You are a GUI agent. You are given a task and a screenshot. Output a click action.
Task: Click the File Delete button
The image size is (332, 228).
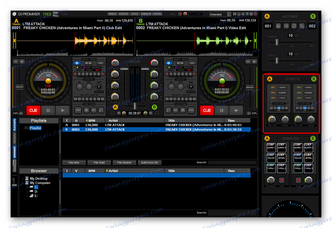[124, 163]
